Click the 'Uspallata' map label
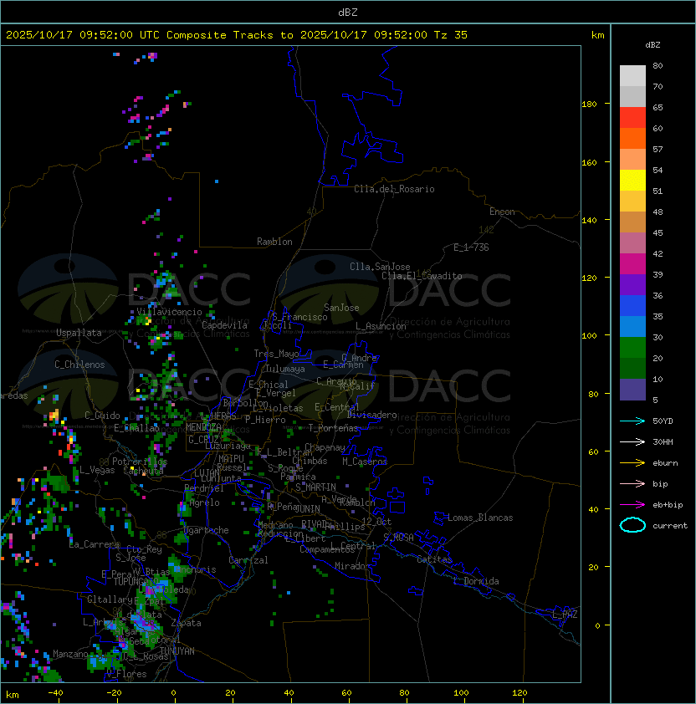 [79, 333]
